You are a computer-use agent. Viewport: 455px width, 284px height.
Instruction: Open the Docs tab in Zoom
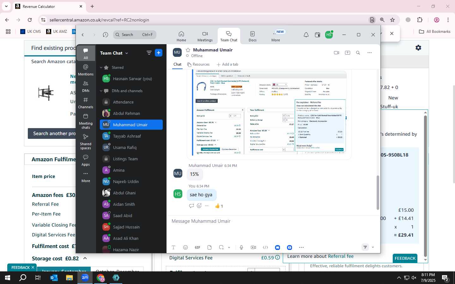pos(252,36)
